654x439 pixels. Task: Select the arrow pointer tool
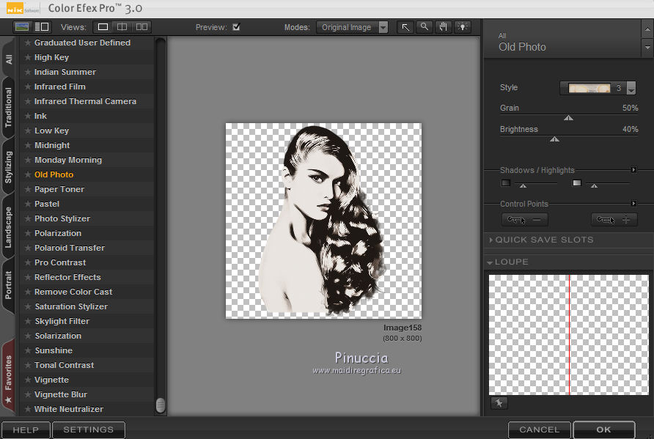tap(405, 27)
